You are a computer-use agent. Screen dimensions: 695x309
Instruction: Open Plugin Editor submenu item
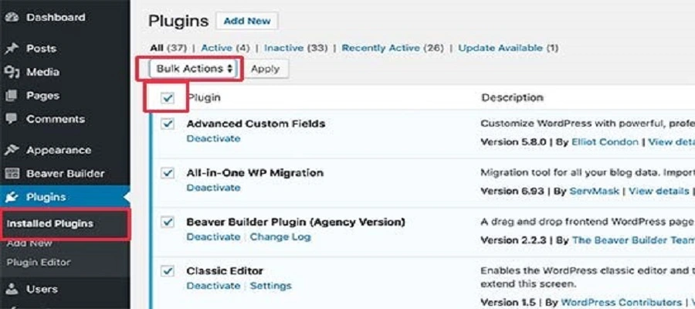point(39,263)
